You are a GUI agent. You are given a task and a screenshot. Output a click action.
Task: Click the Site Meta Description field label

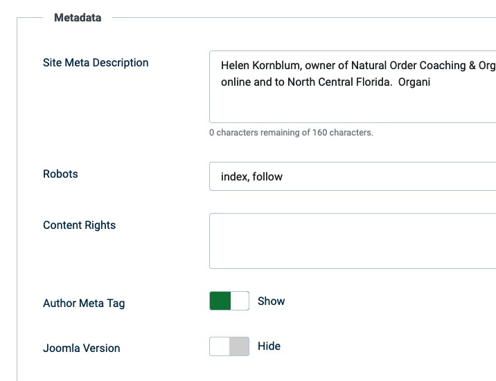click(96, 62)
